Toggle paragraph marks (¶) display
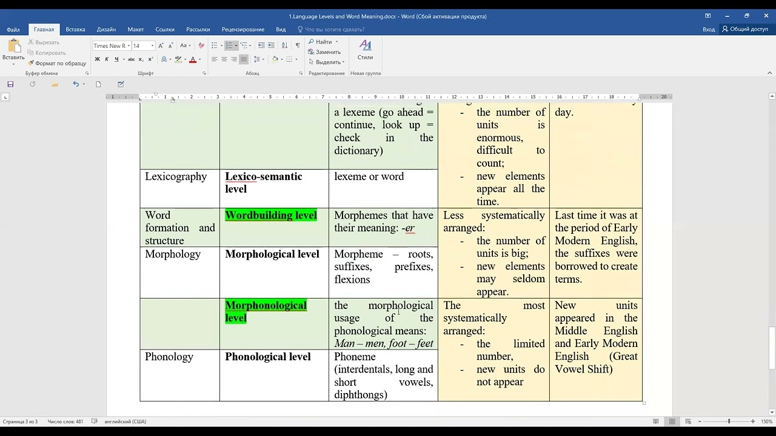This screenshot has height=436, width=776. [x=297, y=45]
